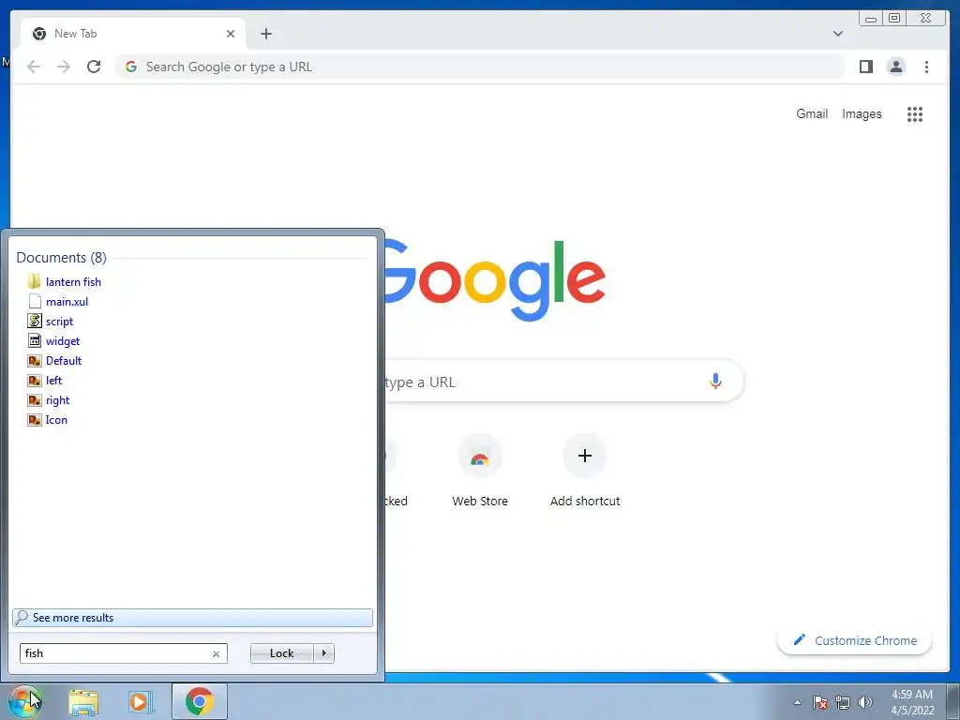Screen dimensions: 960x720
Task: Start voice search with the microphone
Action: click(x=715, y=382)
